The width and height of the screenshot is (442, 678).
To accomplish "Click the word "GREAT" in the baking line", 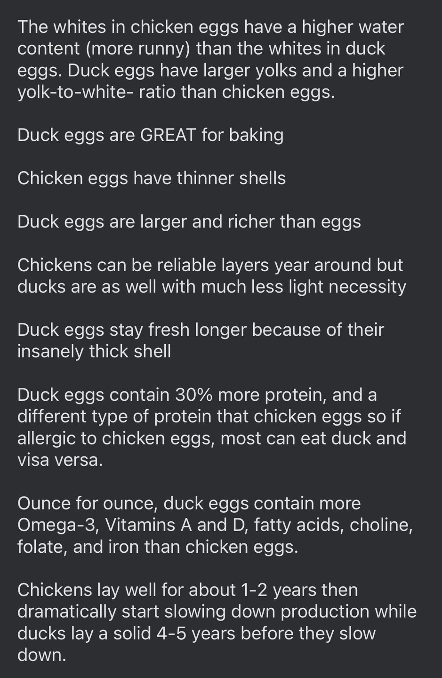I will [168, 135].
